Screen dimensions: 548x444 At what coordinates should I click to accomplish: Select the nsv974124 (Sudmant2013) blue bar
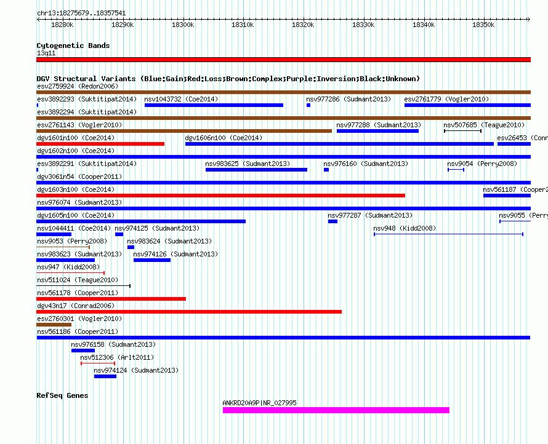click(x=105, y=376)
